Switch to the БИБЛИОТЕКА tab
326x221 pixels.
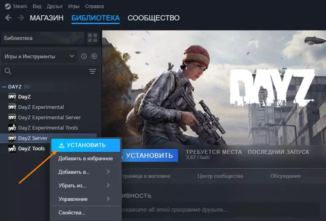click(x=95, y=18)
